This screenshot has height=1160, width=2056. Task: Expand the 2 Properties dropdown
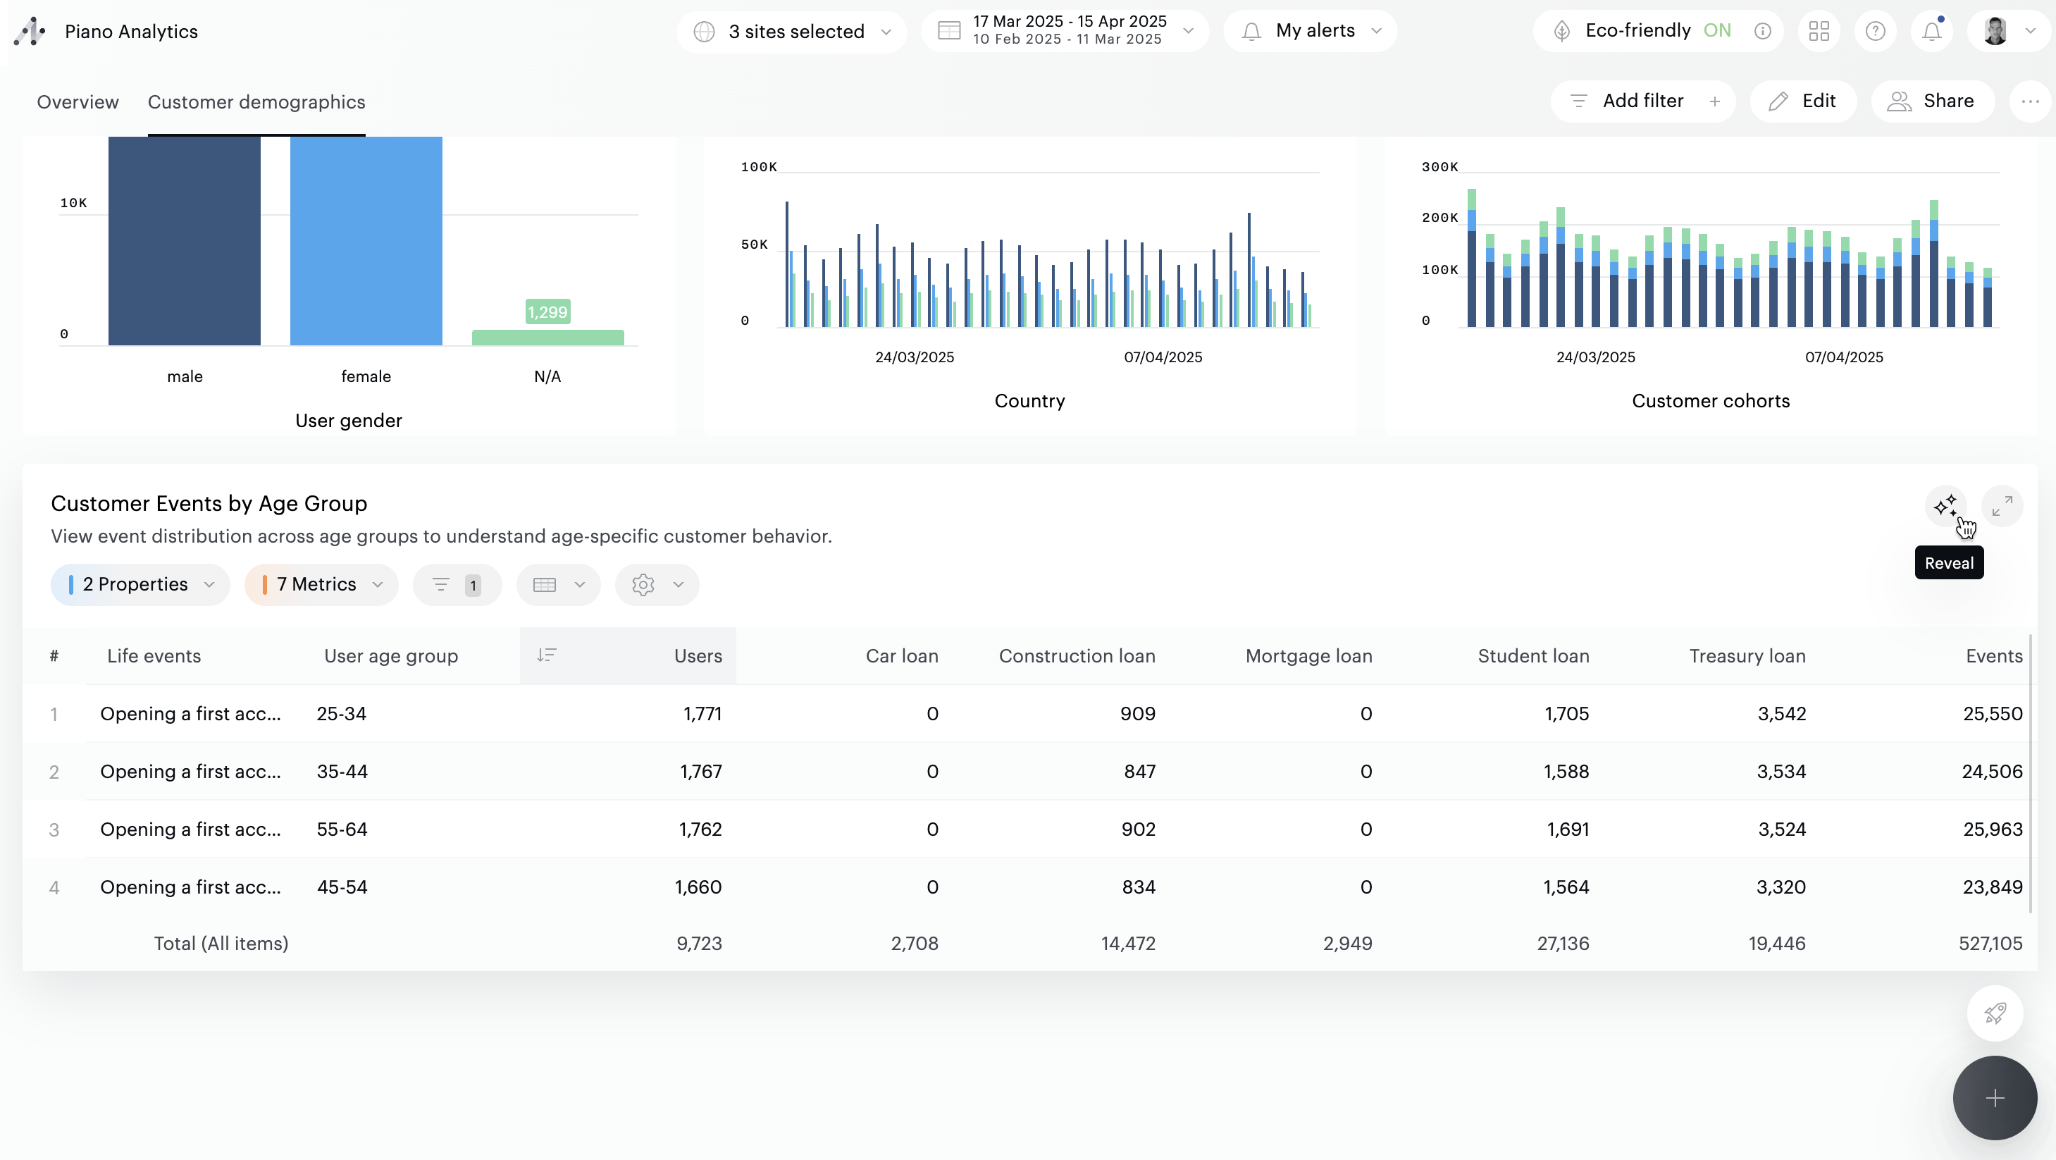pyautogui.click(x=140, y=584)
